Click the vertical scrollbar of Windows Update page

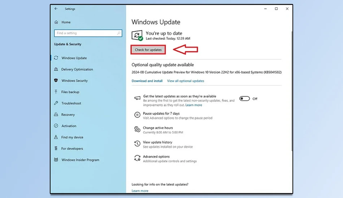292,91
